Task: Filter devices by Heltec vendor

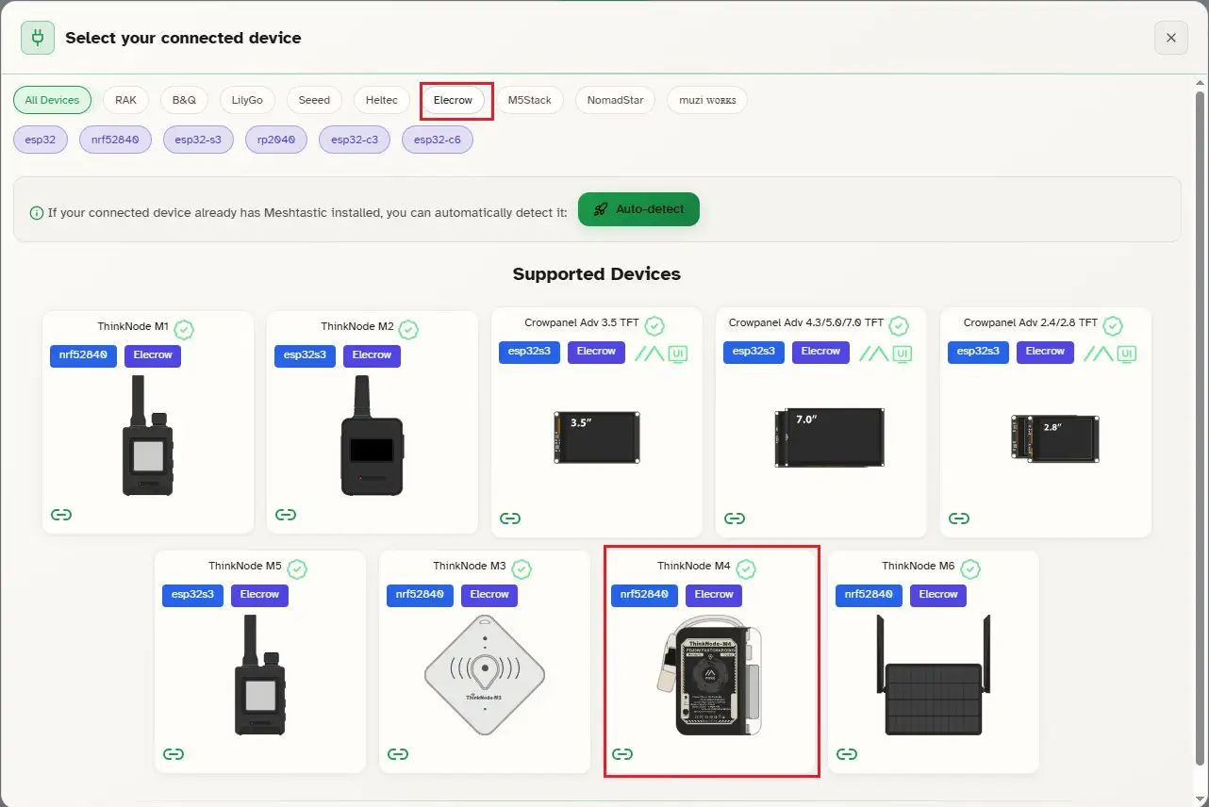Action: pos(382,100)
